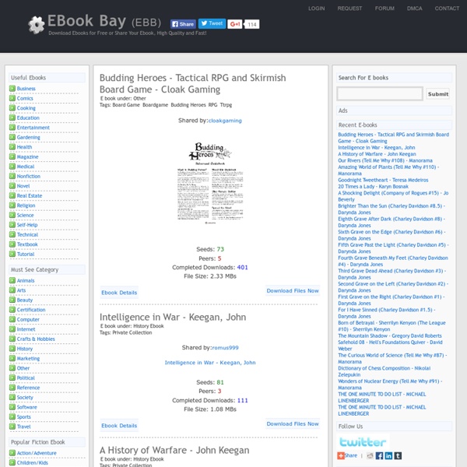The image size is (467, 467).
Task: Click the Search For E-books input field
Action: (380, 94)
